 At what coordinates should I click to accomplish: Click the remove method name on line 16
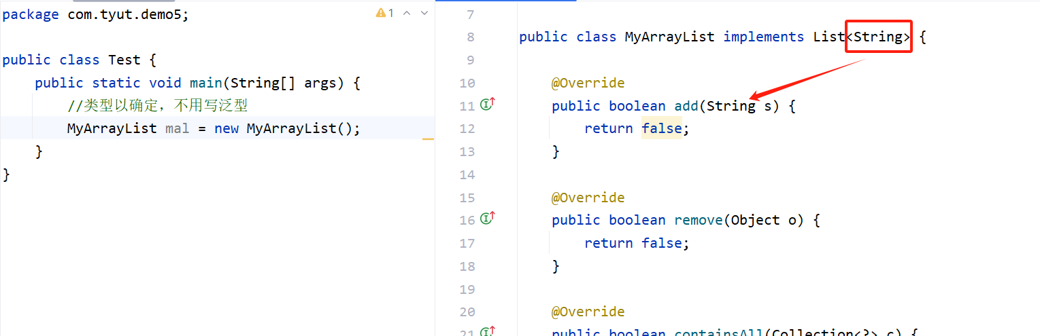click(699, 220)
